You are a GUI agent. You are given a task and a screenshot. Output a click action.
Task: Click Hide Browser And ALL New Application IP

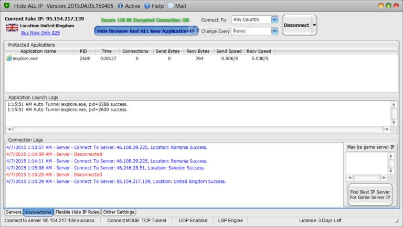pyautogui.click(x=146, y=31)
